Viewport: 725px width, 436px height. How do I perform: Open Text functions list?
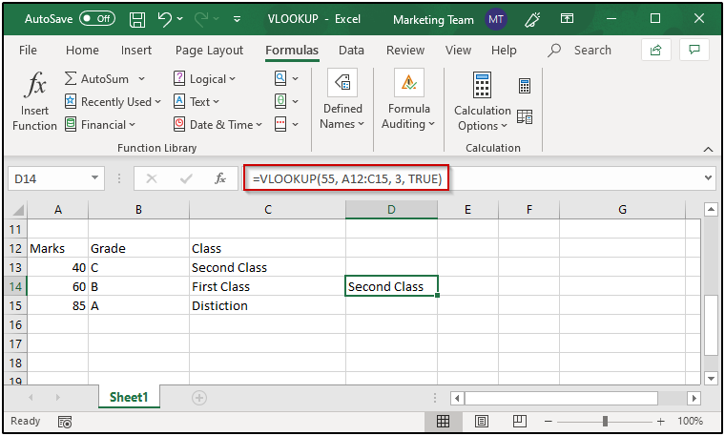197,102
